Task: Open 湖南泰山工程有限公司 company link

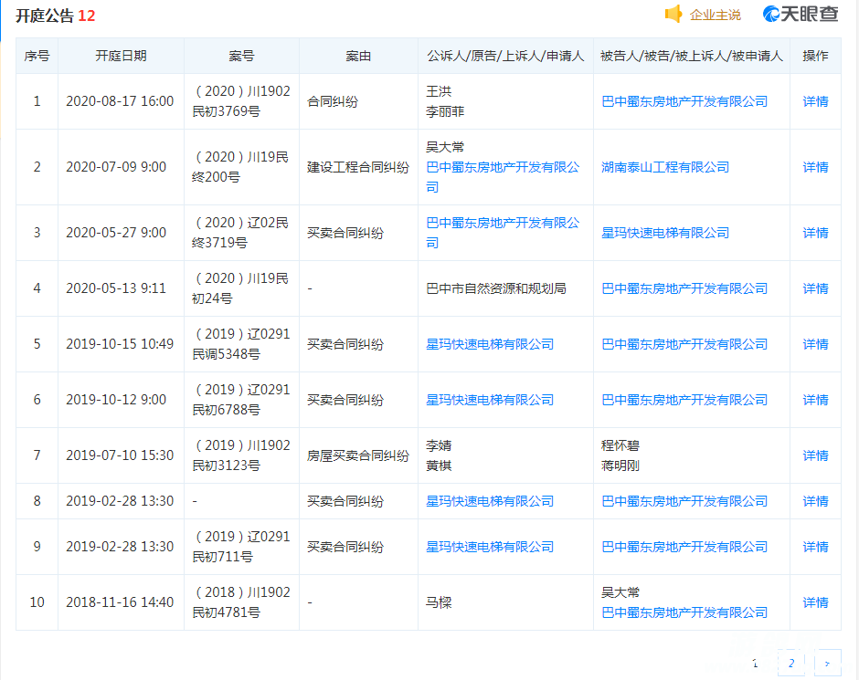Action: (x=665, y=167)
